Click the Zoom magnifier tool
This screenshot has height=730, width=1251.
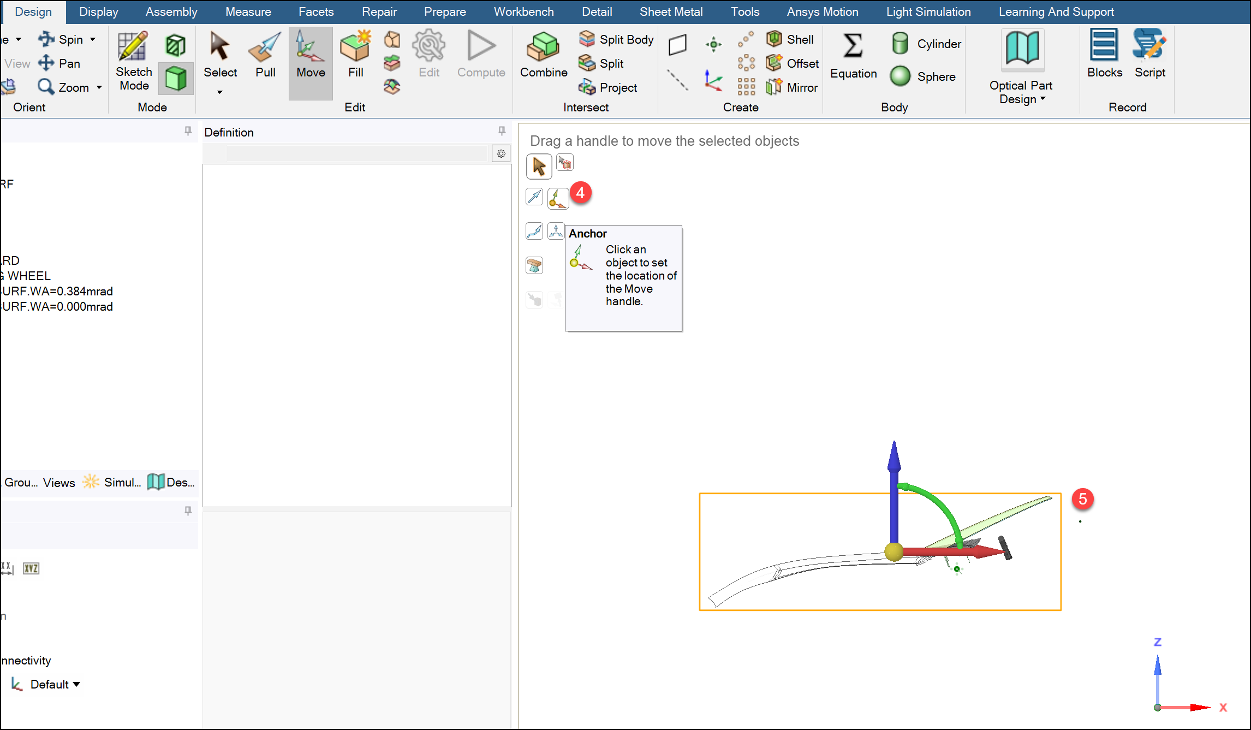[x=63, y=87]
